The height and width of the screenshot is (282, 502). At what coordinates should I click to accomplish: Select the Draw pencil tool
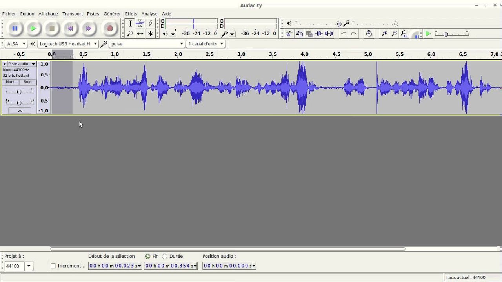[150, 23]
